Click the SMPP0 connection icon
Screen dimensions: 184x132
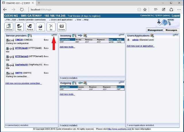coord(10,73)
